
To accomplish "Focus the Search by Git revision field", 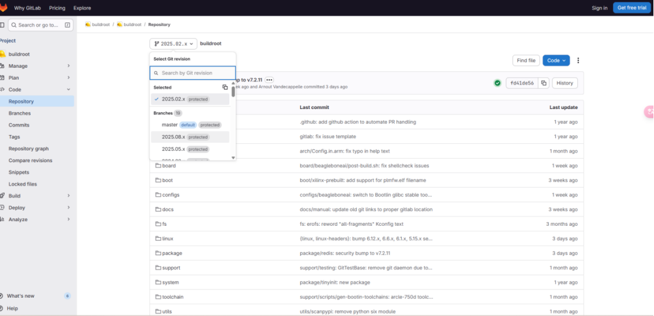I will click(x=193, y=73).
